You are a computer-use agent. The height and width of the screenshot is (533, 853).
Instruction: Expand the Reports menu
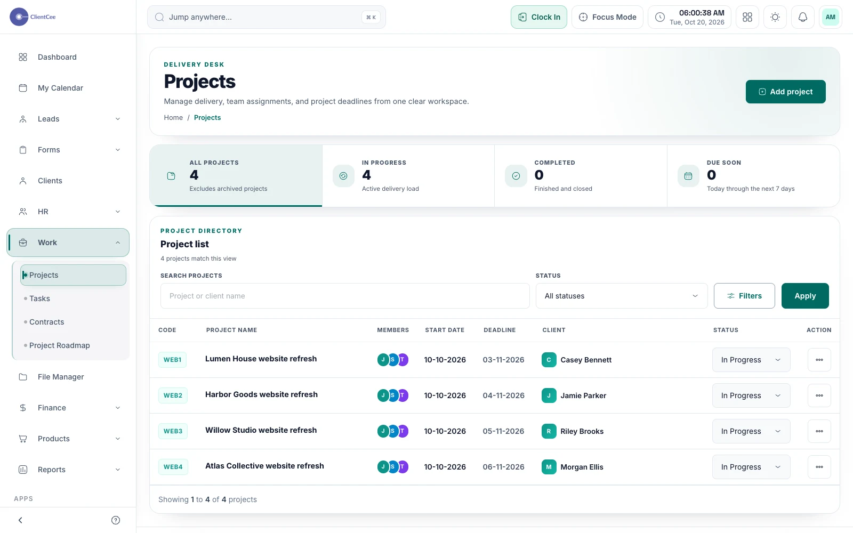(x=68, y=470)
